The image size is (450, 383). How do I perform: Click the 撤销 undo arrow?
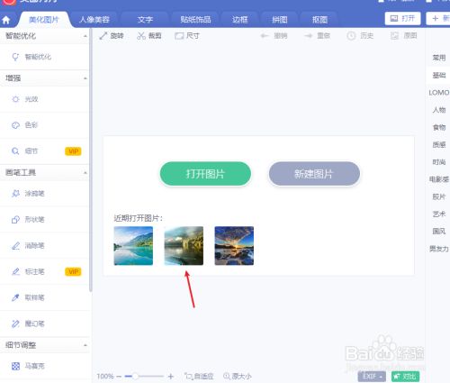pos(274,36)
